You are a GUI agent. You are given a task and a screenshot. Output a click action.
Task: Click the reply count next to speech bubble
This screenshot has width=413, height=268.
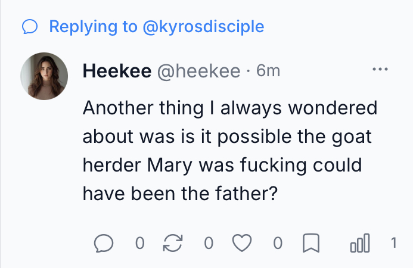pos(139,243)
